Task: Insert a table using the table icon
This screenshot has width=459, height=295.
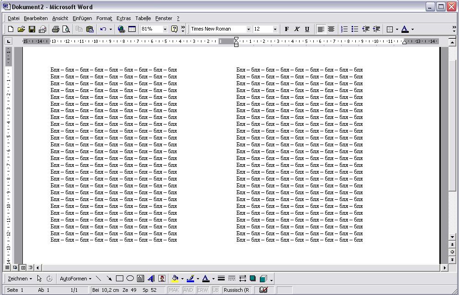Action: pos(132,29)
